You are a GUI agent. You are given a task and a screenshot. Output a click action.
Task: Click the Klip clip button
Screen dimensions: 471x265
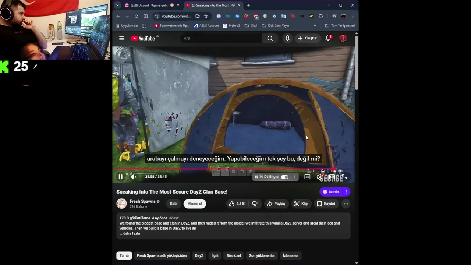pyautogui.click(x=301, y=204)
